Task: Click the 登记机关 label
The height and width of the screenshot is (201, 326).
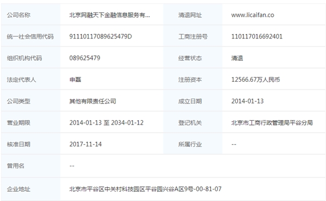Action: point(190,122)
